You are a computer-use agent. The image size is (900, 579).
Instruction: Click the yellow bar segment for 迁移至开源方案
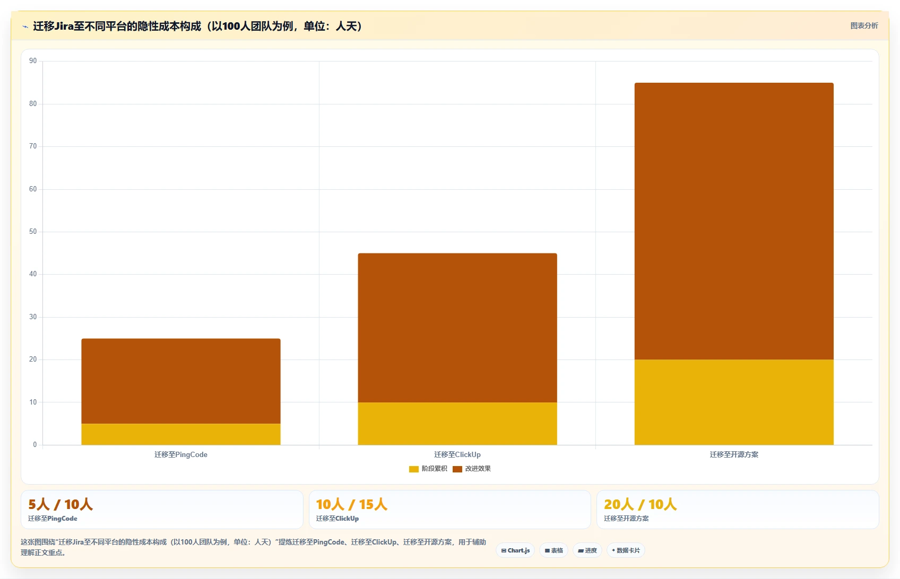(734, 402)
